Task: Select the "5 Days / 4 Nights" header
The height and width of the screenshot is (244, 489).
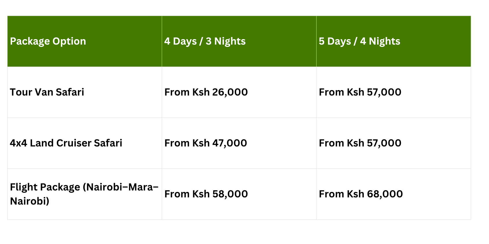Action: tap(359, 41)
